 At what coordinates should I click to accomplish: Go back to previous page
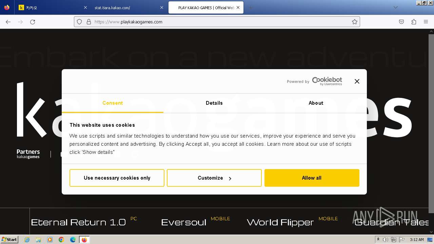pos(8,22)
